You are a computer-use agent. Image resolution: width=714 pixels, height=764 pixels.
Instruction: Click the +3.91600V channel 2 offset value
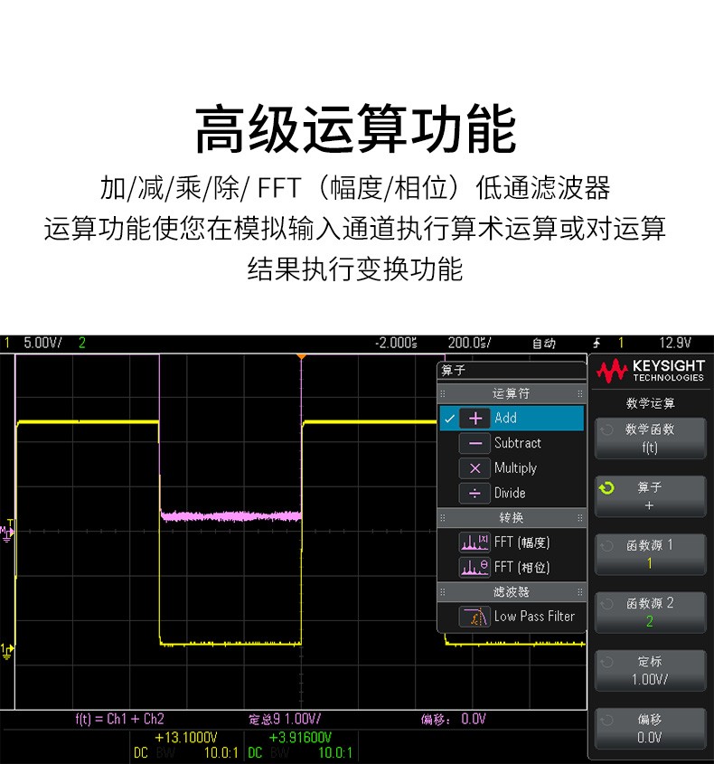300,738
